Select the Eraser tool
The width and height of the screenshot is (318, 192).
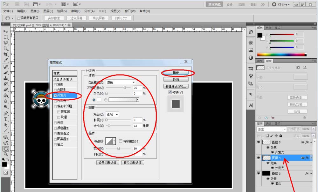(6, 89)
